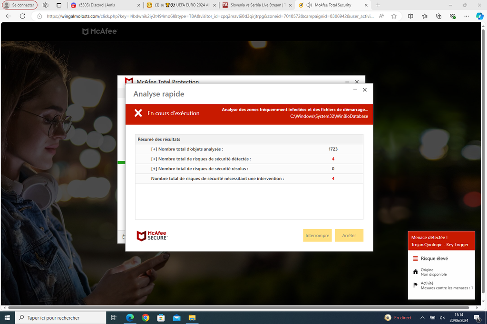The width and height of the screenshot is (487, 324).
Task: Click the Arrêter button
Action: (x=349, y=235)
